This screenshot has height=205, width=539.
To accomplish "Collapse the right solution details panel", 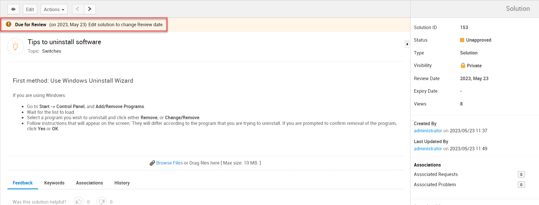I will click(x=407, y=44).
